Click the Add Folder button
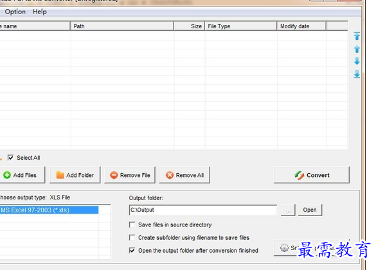Viewport: 376px width, 270px height. 75,175
